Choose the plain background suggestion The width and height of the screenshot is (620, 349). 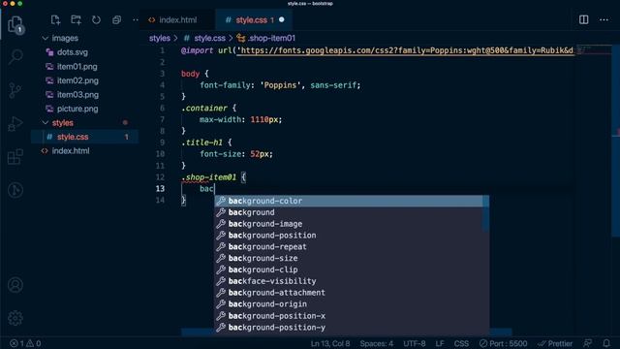(349, 212)
